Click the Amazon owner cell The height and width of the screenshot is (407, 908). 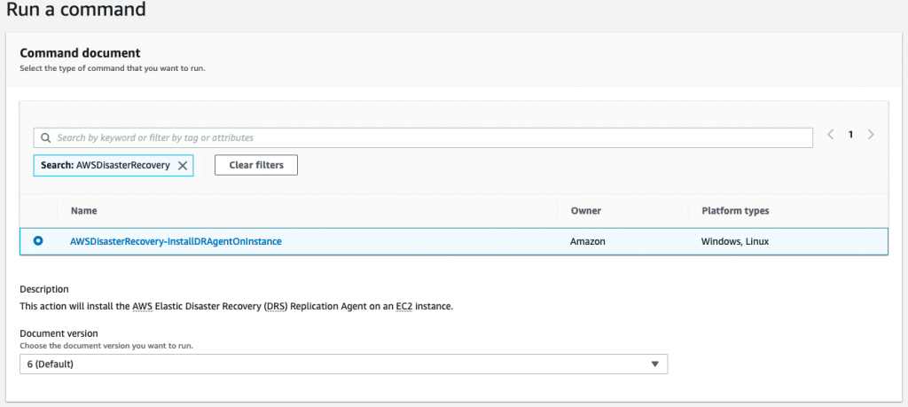point(588,241)
